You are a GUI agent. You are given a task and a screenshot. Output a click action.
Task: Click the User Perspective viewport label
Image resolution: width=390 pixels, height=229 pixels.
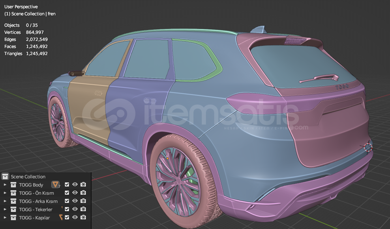coord(21,7)
